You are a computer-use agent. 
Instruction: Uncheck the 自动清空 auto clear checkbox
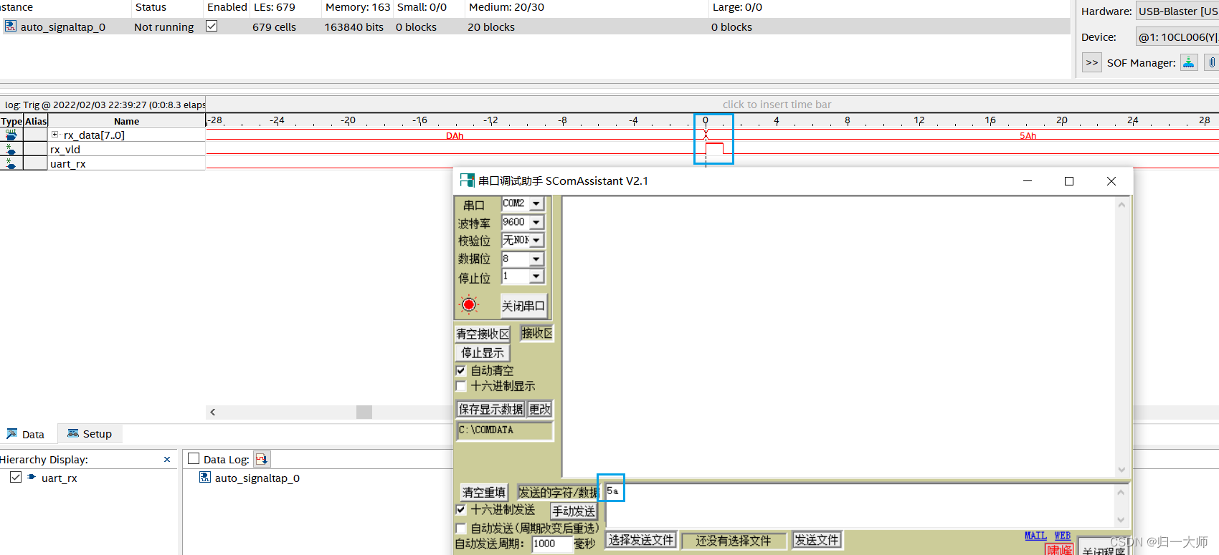461,371
